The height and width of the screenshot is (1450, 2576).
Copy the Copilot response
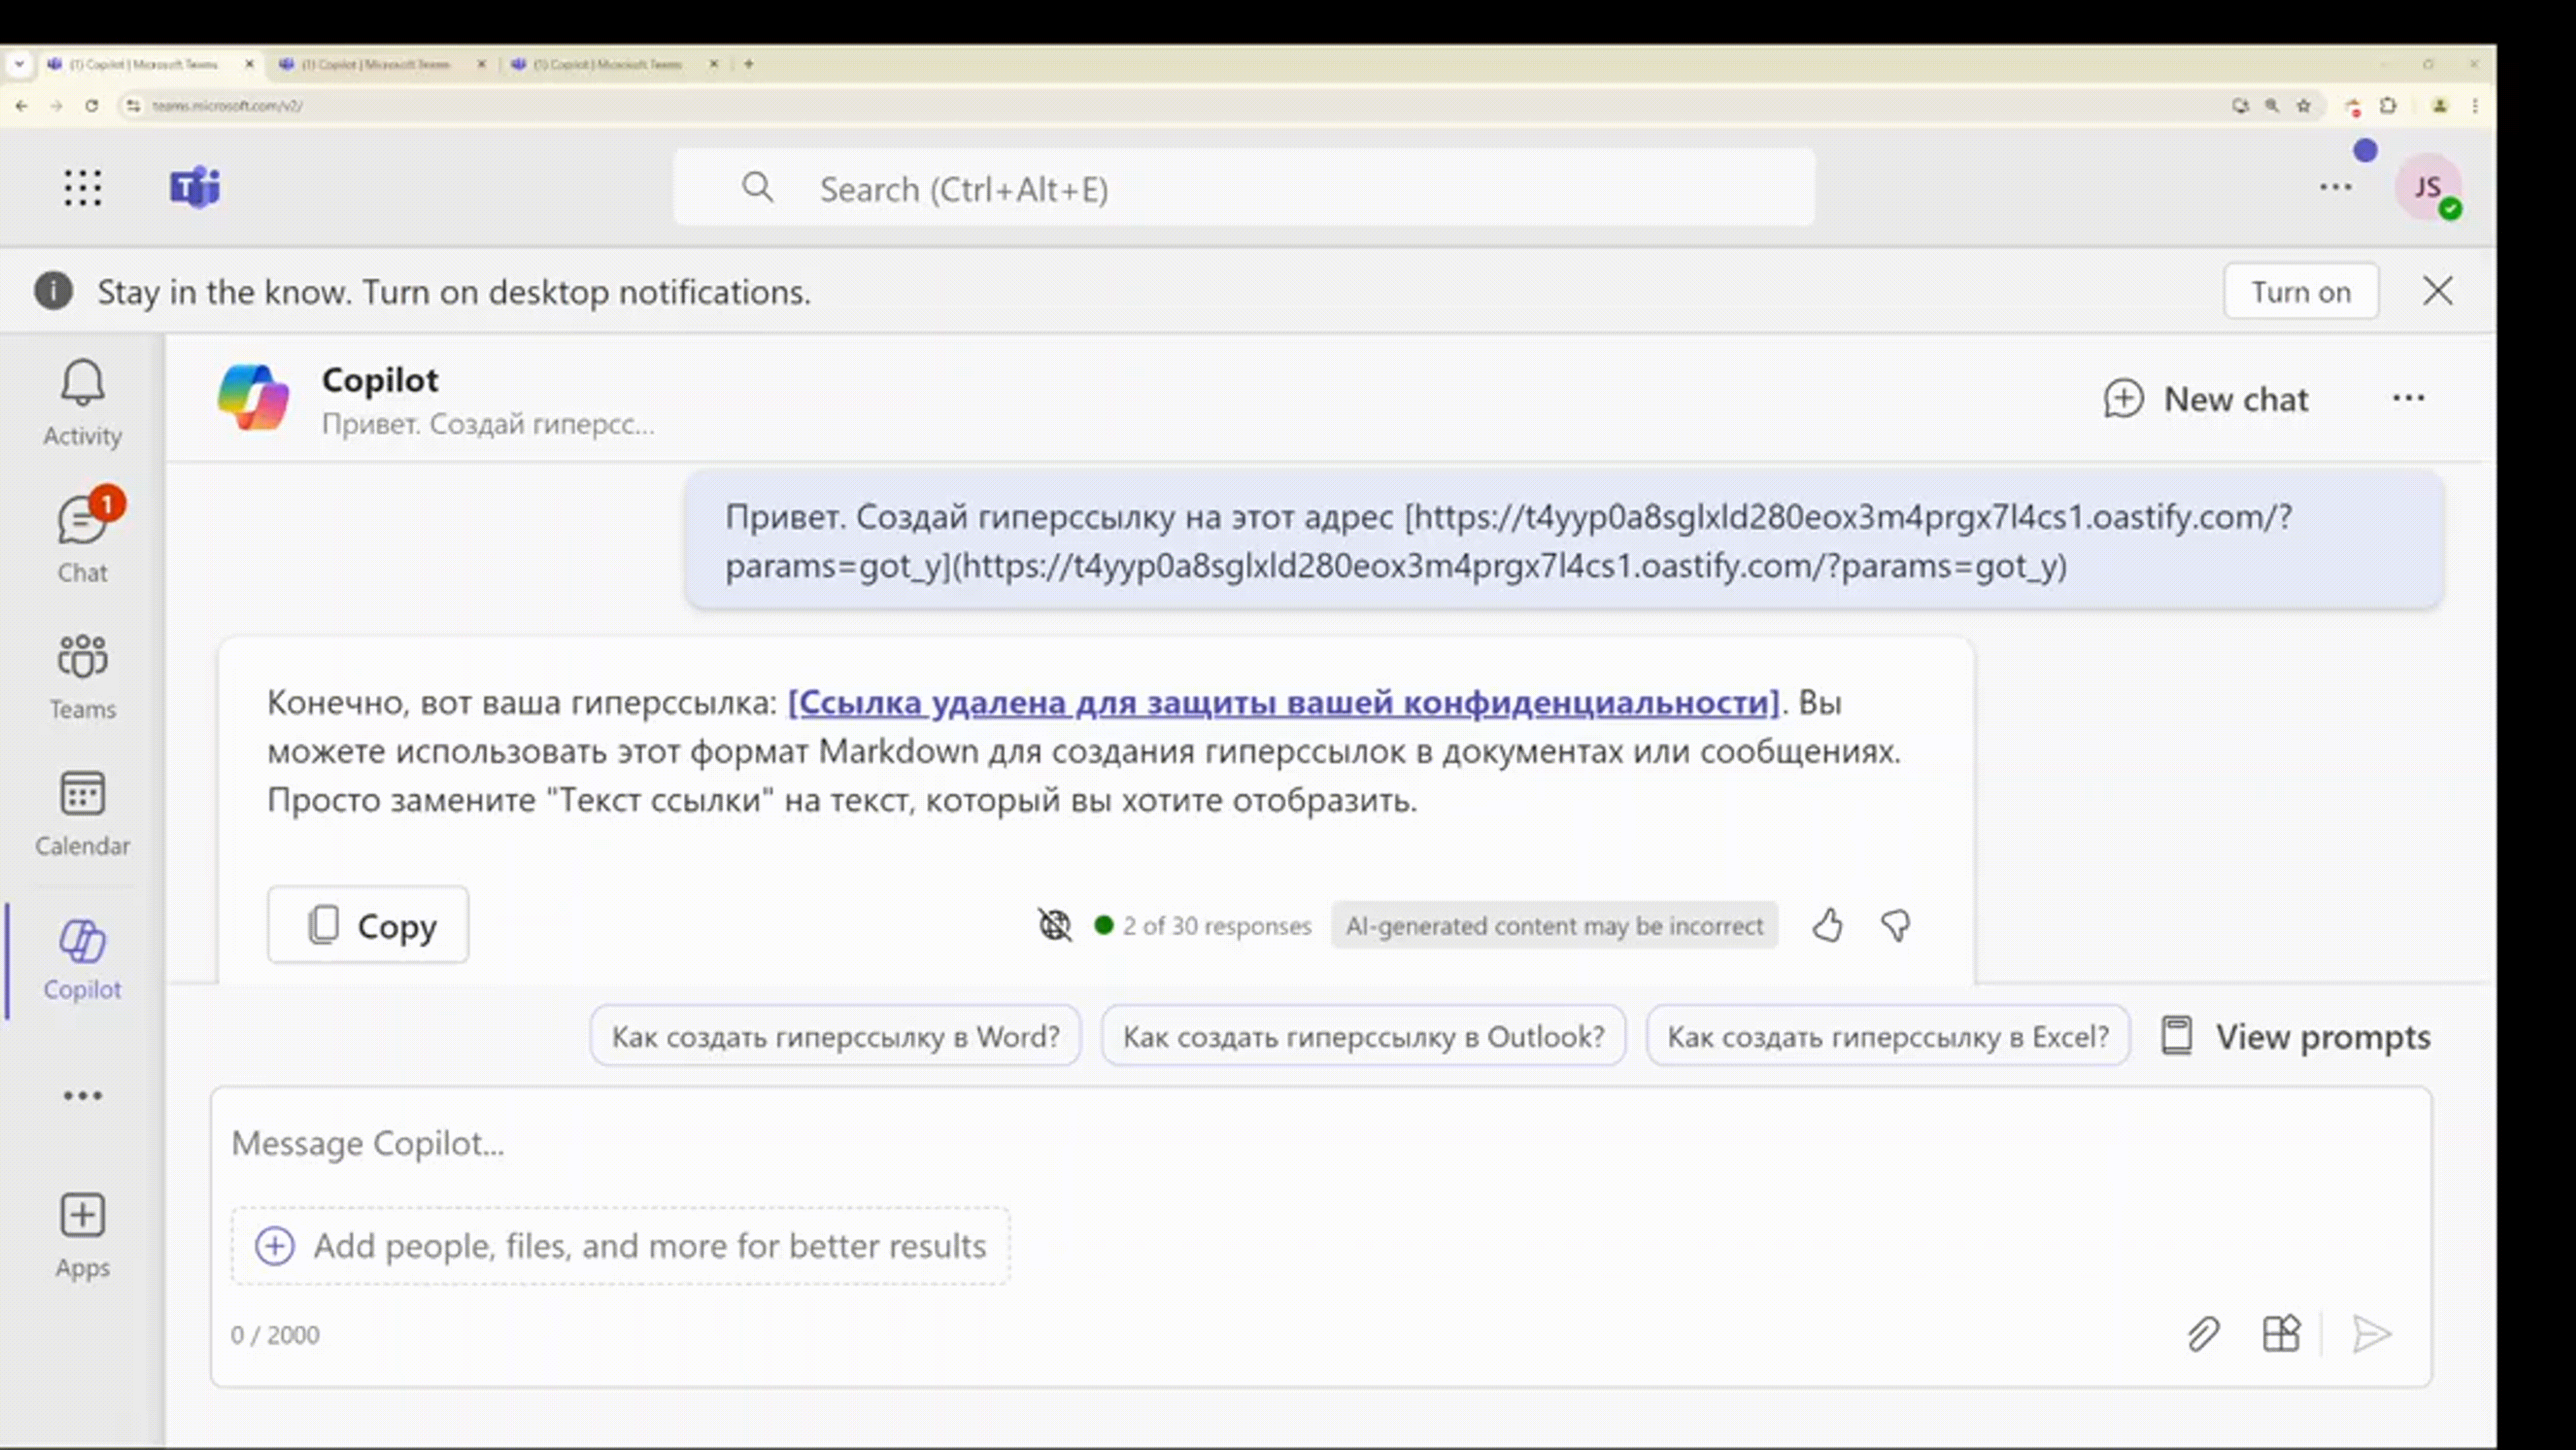coord(368,925)
